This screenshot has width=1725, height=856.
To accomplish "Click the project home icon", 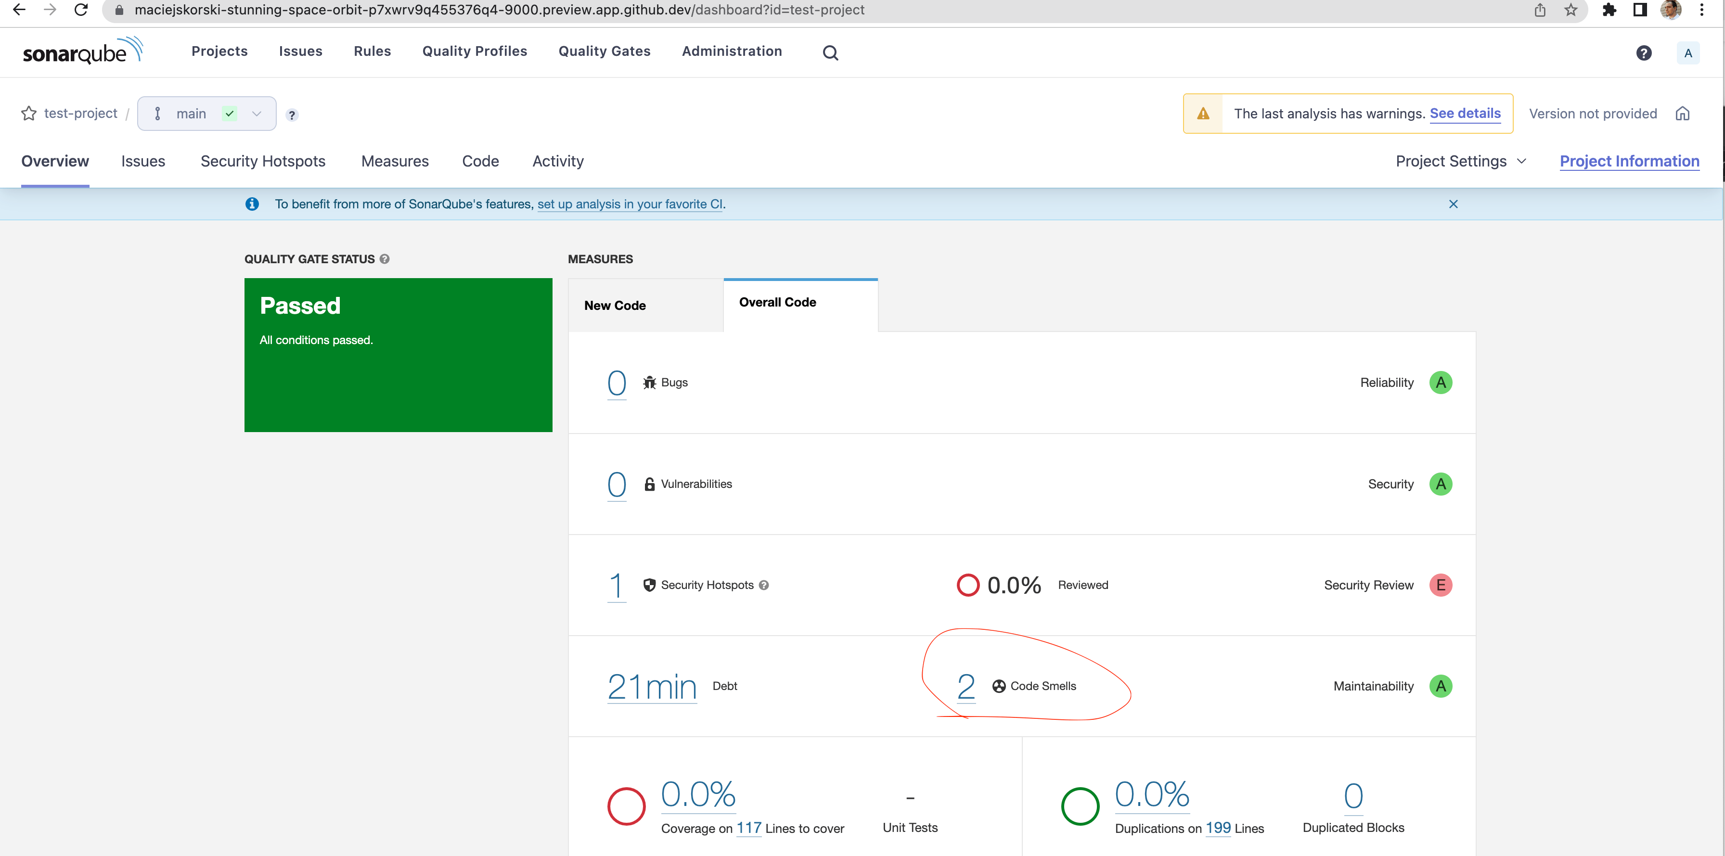I will [1682, 114].
